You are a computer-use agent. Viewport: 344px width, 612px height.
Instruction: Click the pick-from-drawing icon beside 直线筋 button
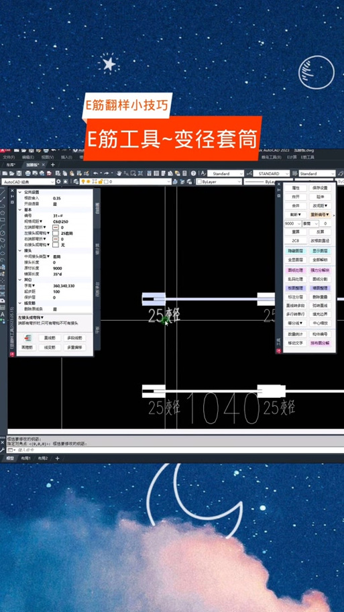(28, 338)
